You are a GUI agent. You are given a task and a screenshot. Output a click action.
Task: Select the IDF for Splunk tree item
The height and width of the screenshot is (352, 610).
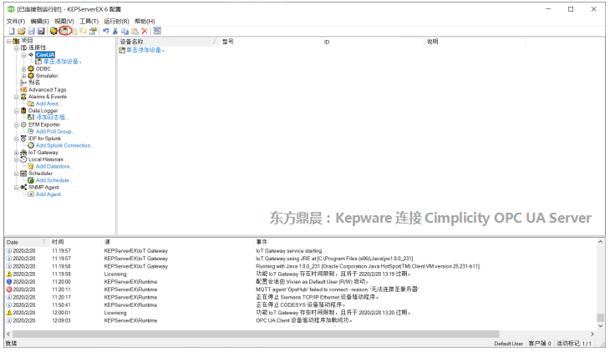tap(44, 138)
